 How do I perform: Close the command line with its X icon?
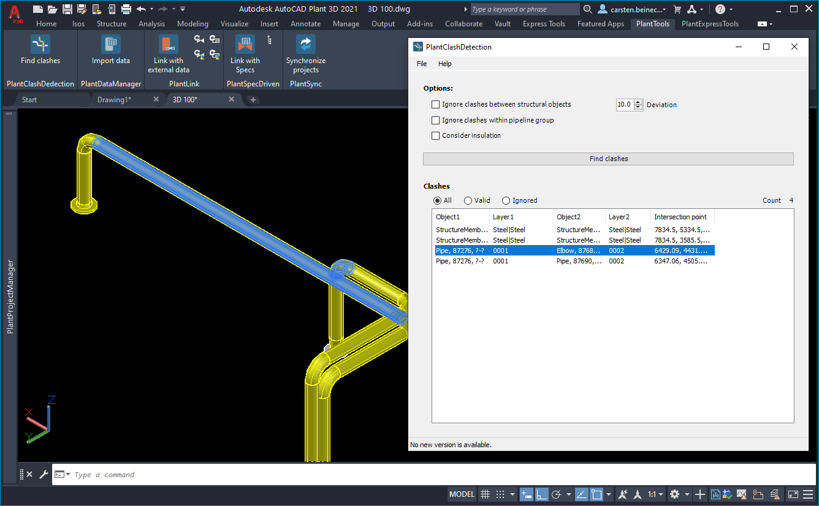tap(29, 474)
